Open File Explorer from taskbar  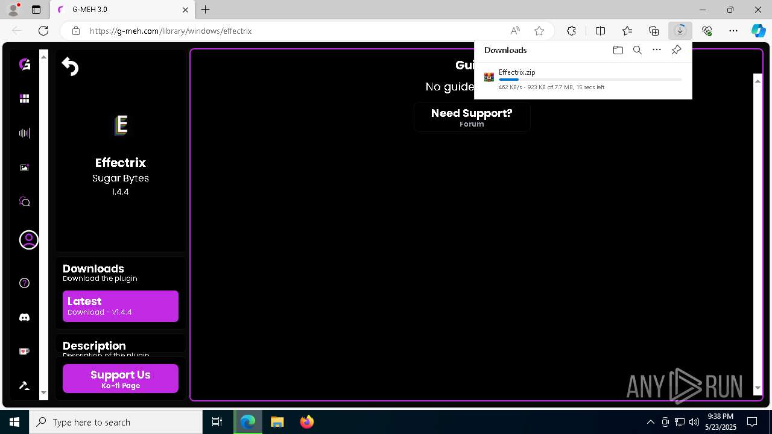(277, 422)
